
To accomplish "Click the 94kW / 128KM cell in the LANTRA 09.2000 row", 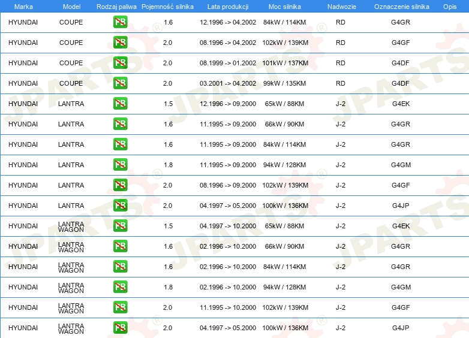I will [x=284, y=165].
